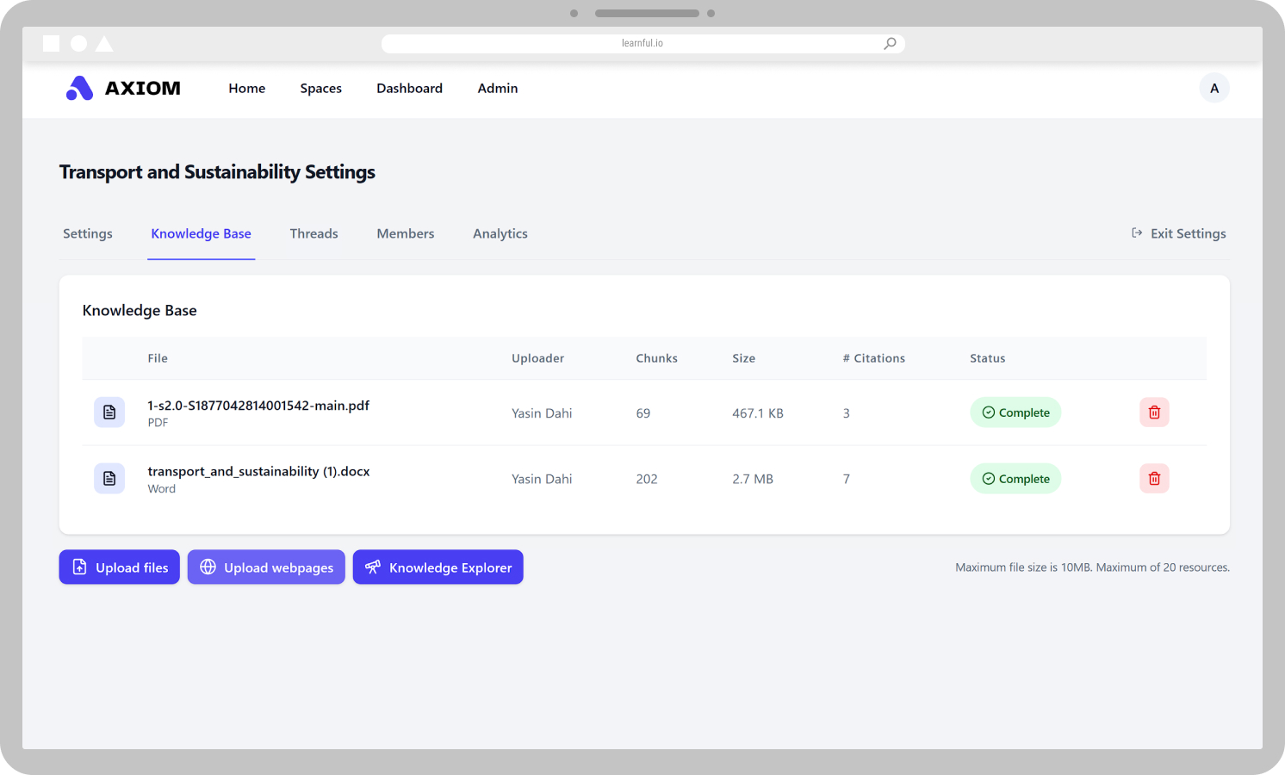
Task: Open the user avatar A menu
Action: (x=1214, y=88)
